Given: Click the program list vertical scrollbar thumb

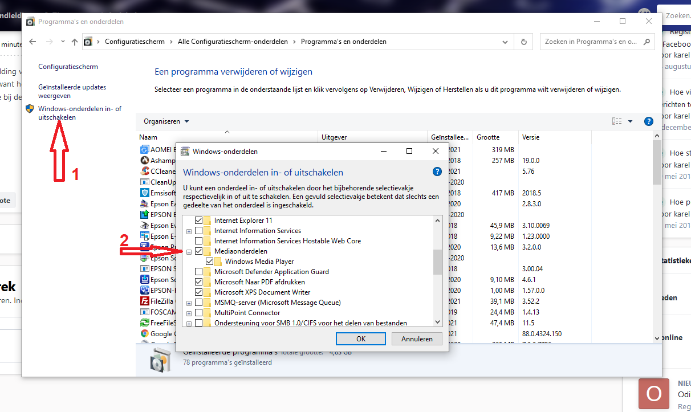Looking at the screenshot, I should 657,162.
